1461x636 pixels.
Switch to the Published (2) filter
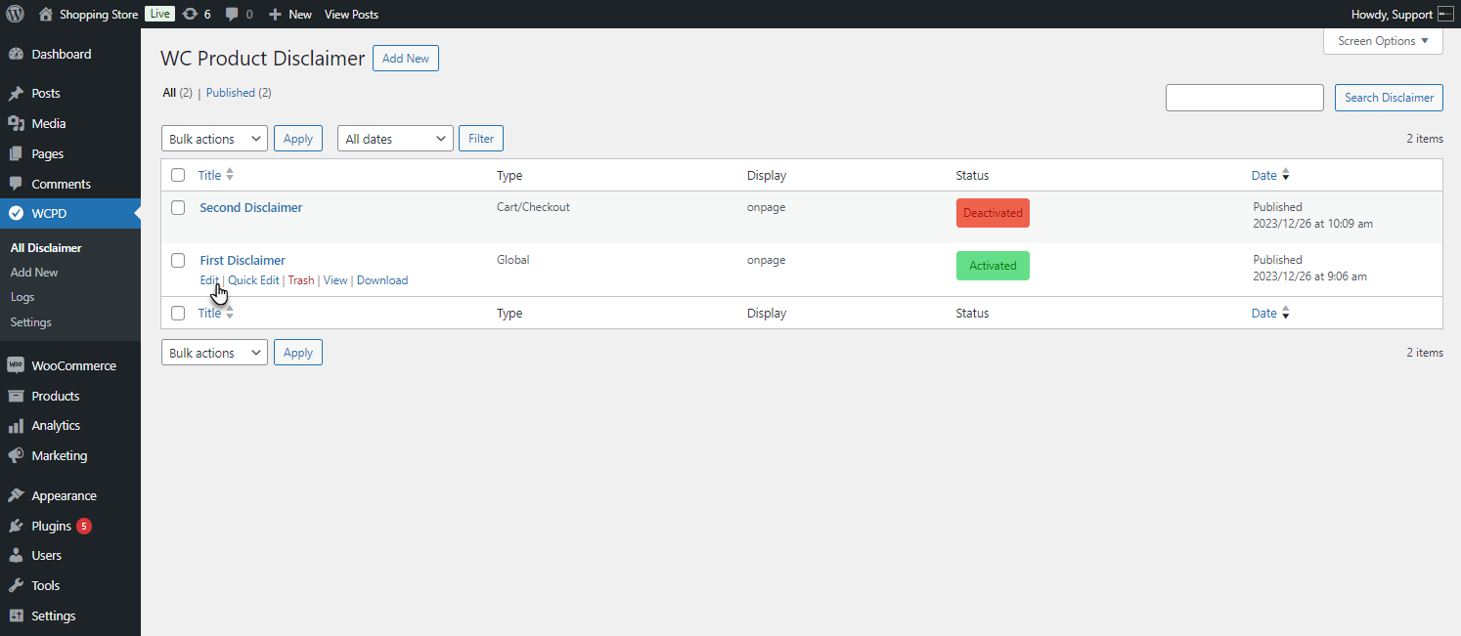coord(239,93)
